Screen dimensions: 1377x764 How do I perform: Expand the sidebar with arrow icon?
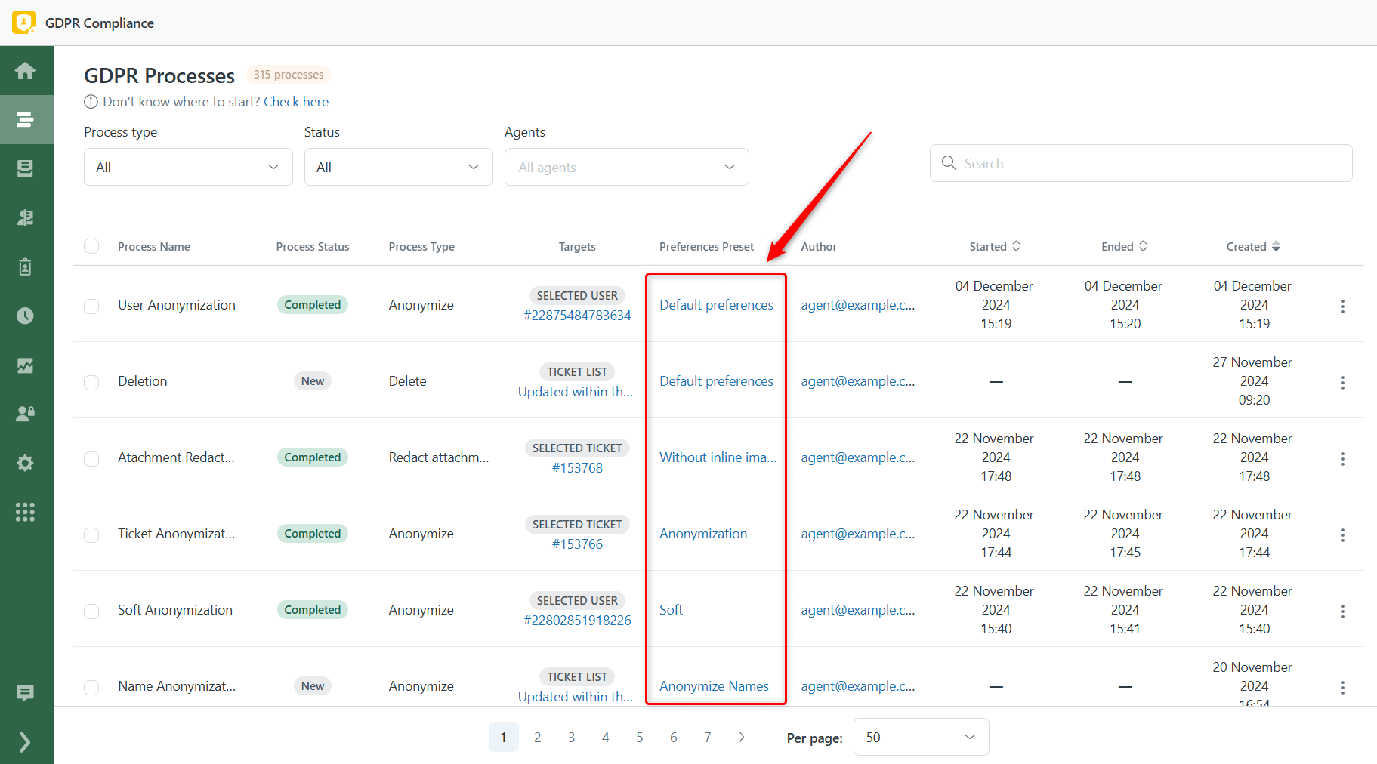pyautogui.click(x=25, y=742)
